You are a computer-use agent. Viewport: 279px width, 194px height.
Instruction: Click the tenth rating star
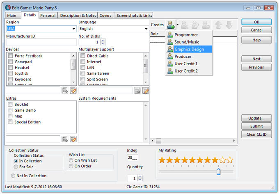pos(230,160)
